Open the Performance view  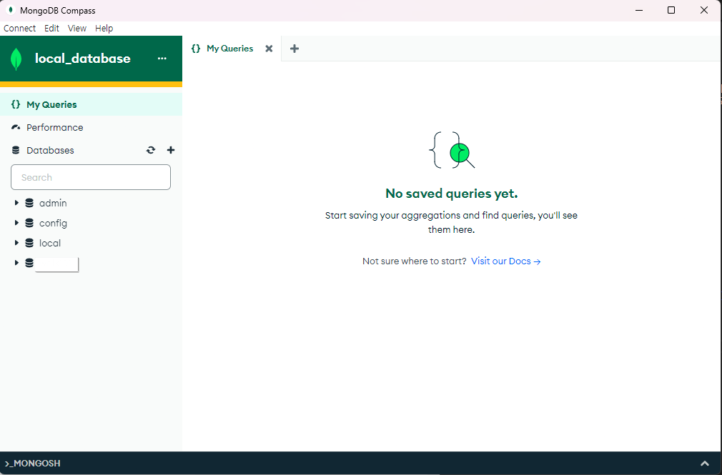(92, 127)
